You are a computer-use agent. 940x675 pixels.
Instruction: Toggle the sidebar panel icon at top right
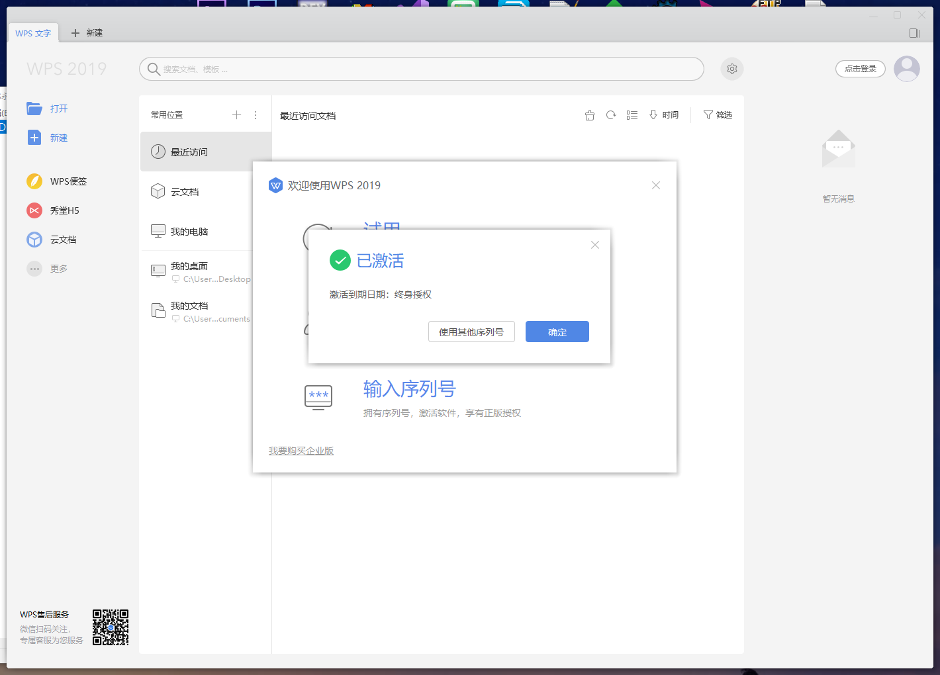pyautogui.click(x=915, y=33)
